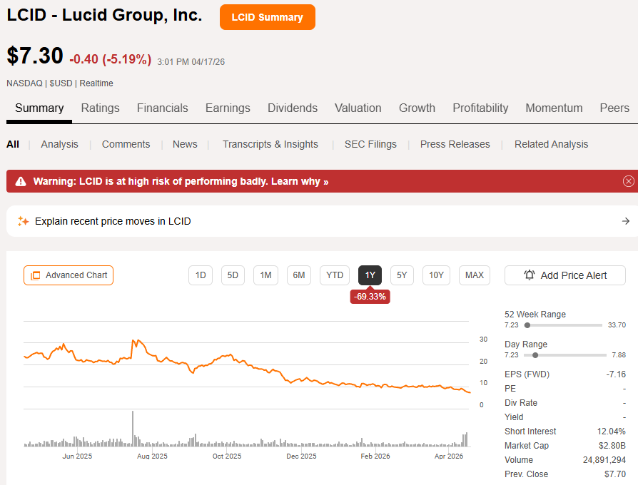Image resolution: width=638 pixels, height=485 pixels.
Task: Open the LCID Summary orange button
Action: tap(268, 17)
